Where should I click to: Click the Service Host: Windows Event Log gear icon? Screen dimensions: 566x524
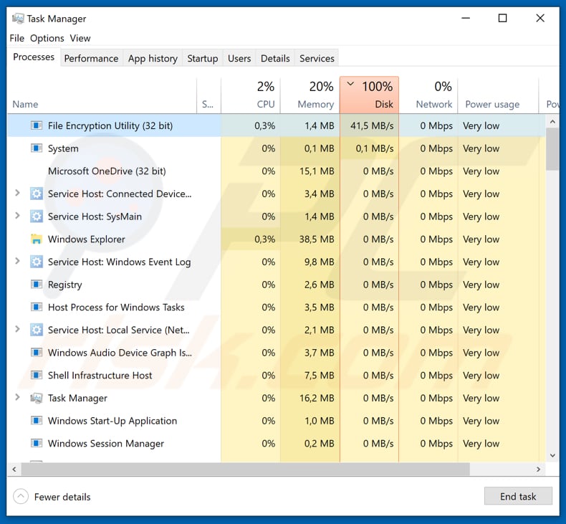[x=36, y=262]
